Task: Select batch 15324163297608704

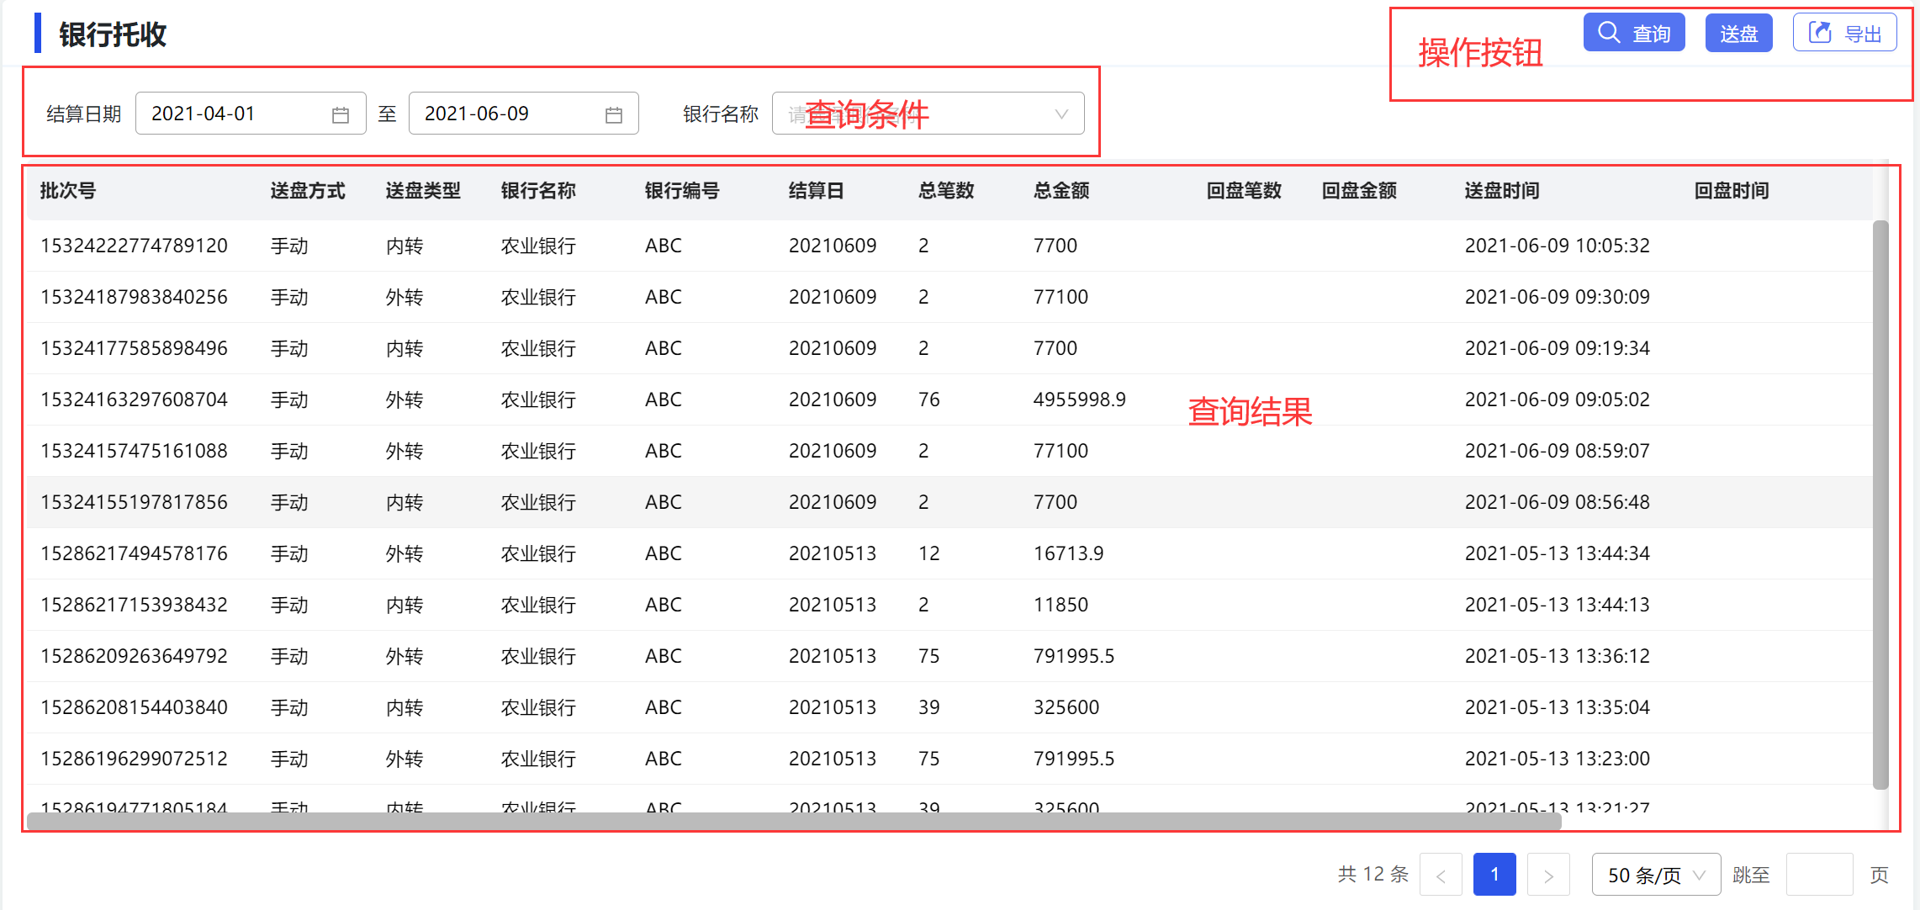Action: coord(135,399)
